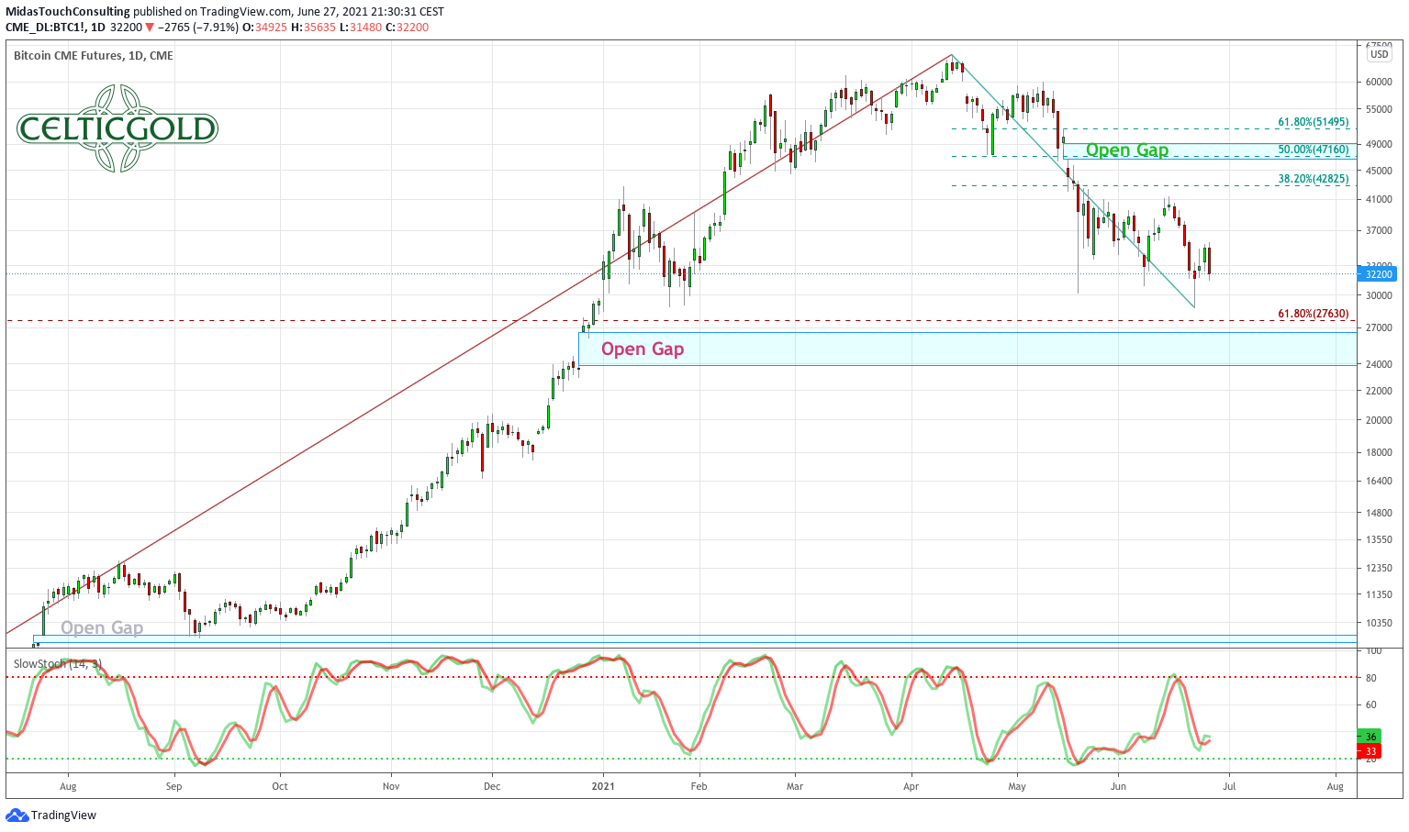Click the red 61.80%(27630) level label
This screenshot has height=832, width=1409.
coord(1313,314)
